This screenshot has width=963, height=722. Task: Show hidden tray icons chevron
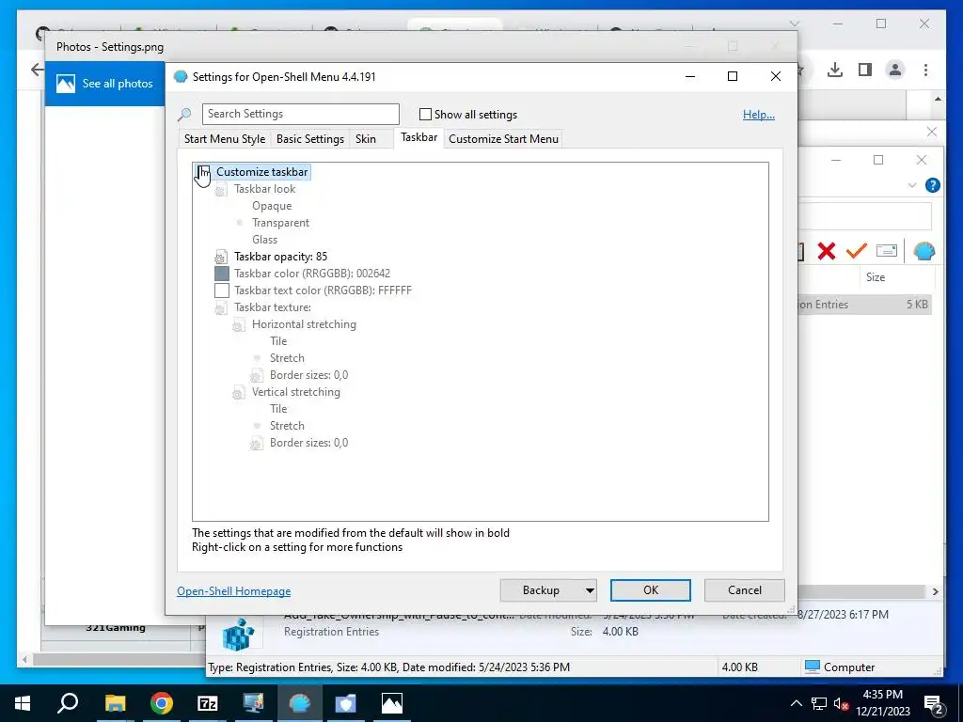coord(796,703)
